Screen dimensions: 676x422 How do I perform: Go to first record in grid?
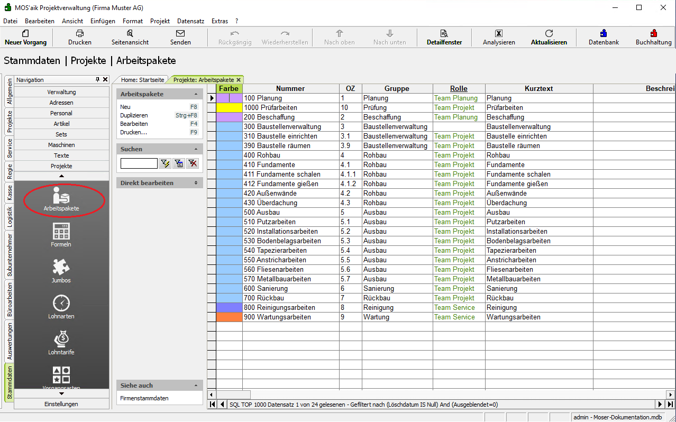click(212, 405)
